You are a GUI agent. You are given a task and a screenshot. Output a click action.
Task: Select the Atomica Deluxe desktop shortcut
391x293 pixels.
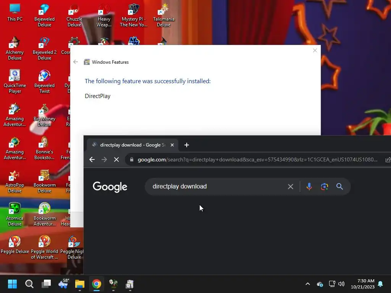point(15,214)
